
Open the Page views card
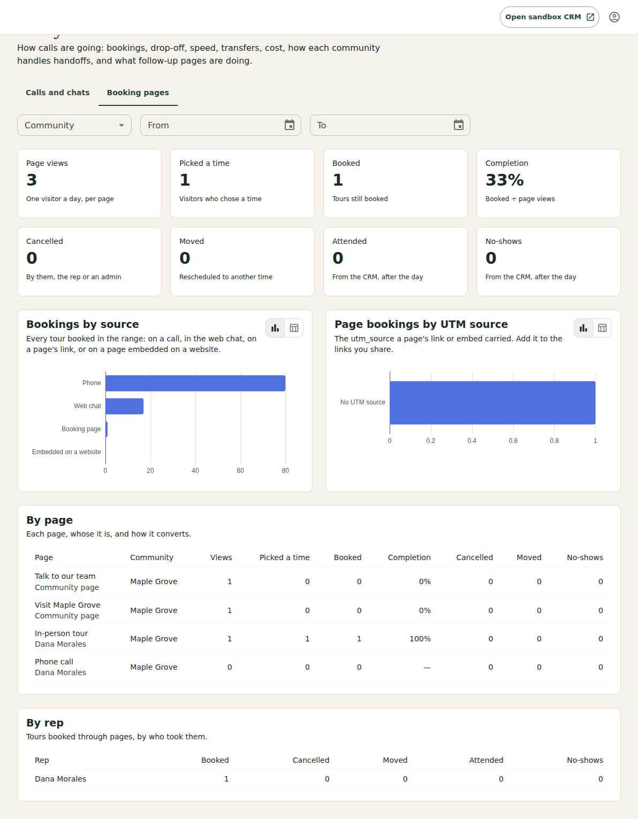[x=89, y=183]
